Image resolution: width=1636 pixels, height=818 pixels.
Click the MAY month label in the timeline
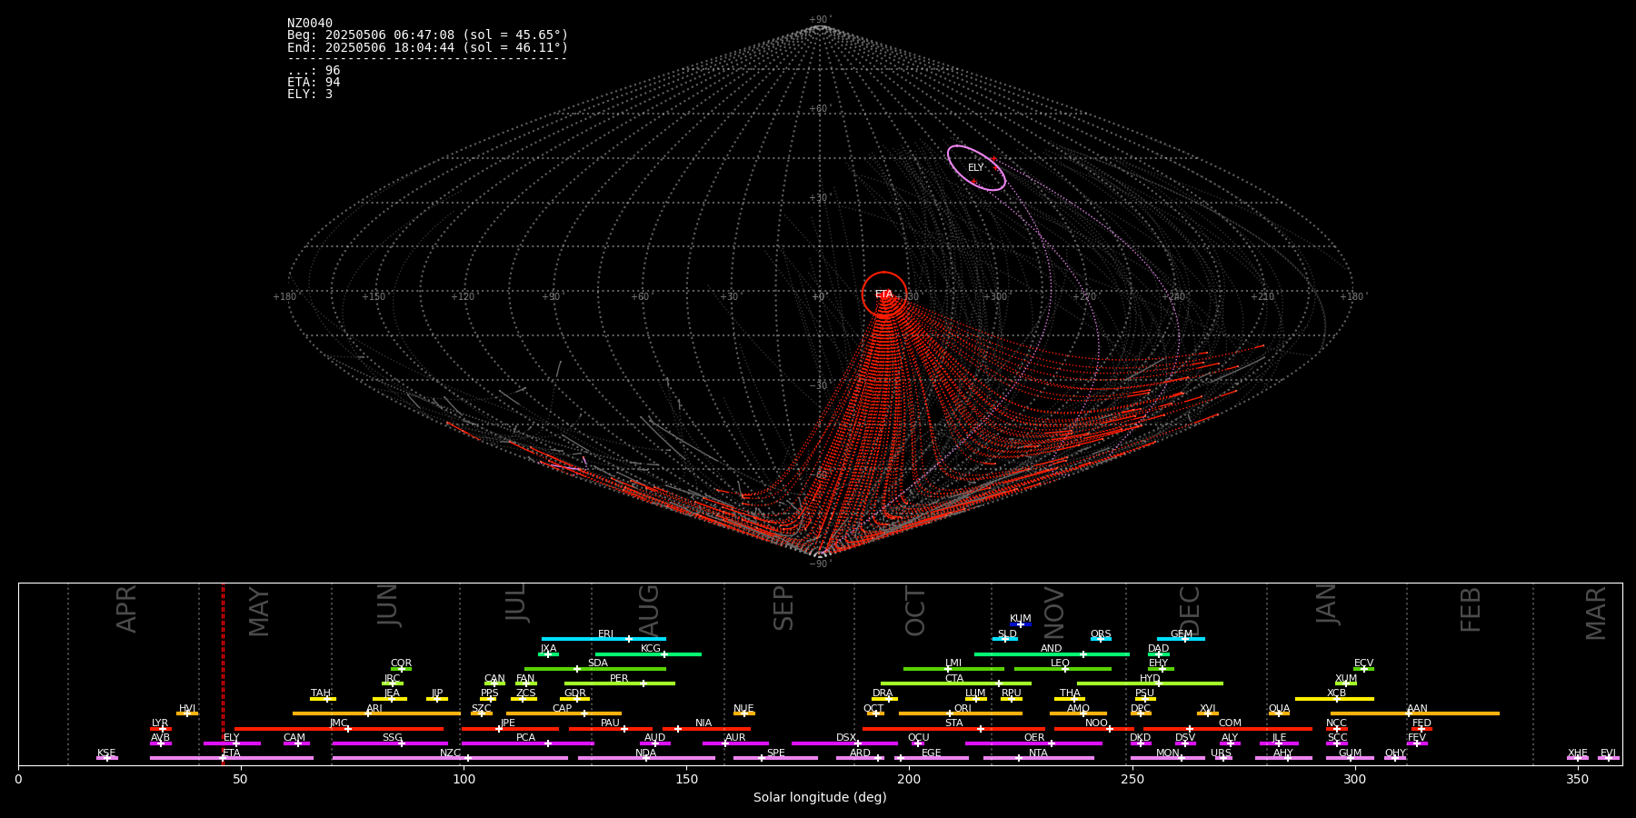(259, 612)
